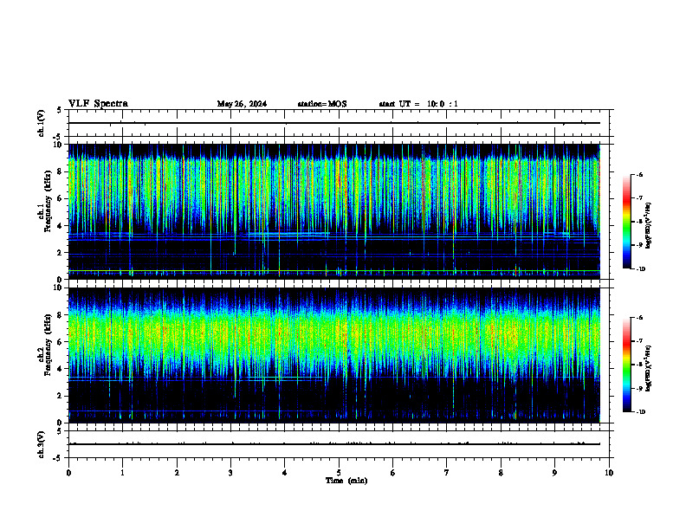Click the "ch.1 Frequency (kHz)" axis label
Viewport: 686px width, 530px height.
(x=44, y=201)
